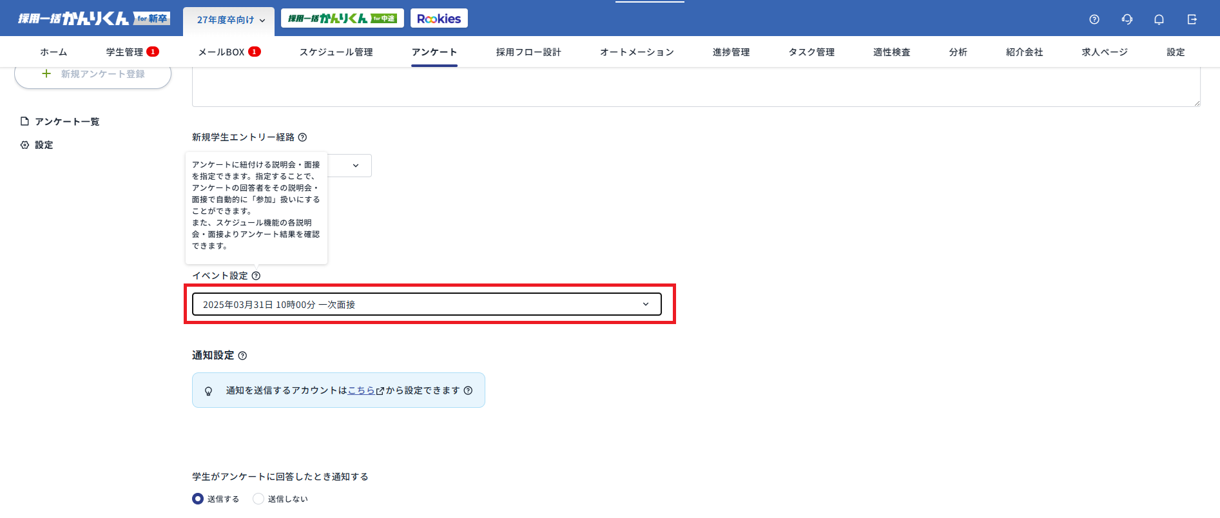This screenshot has height=518, width=1220.
Task: Open the タスク管理 tab
Action: click(x=811, y=52)
